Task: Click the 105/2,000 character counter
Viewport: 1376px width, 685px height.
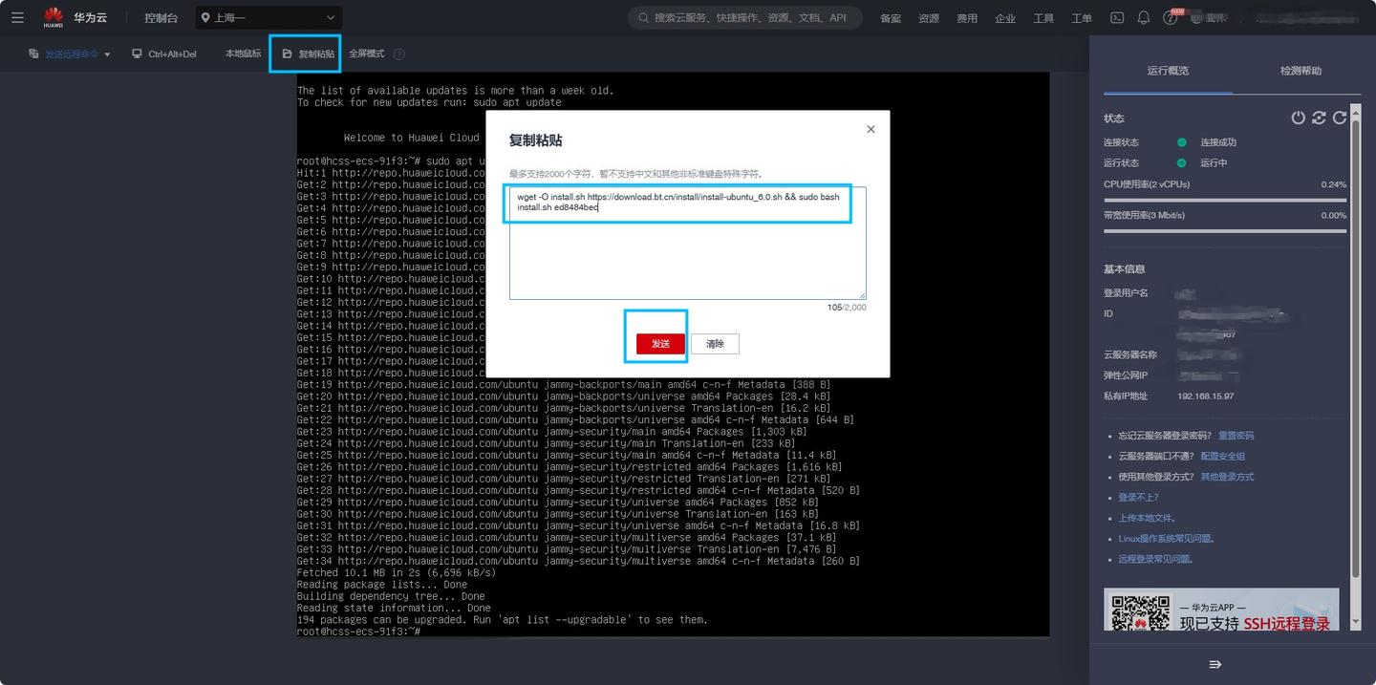Action: coord(847,308)
